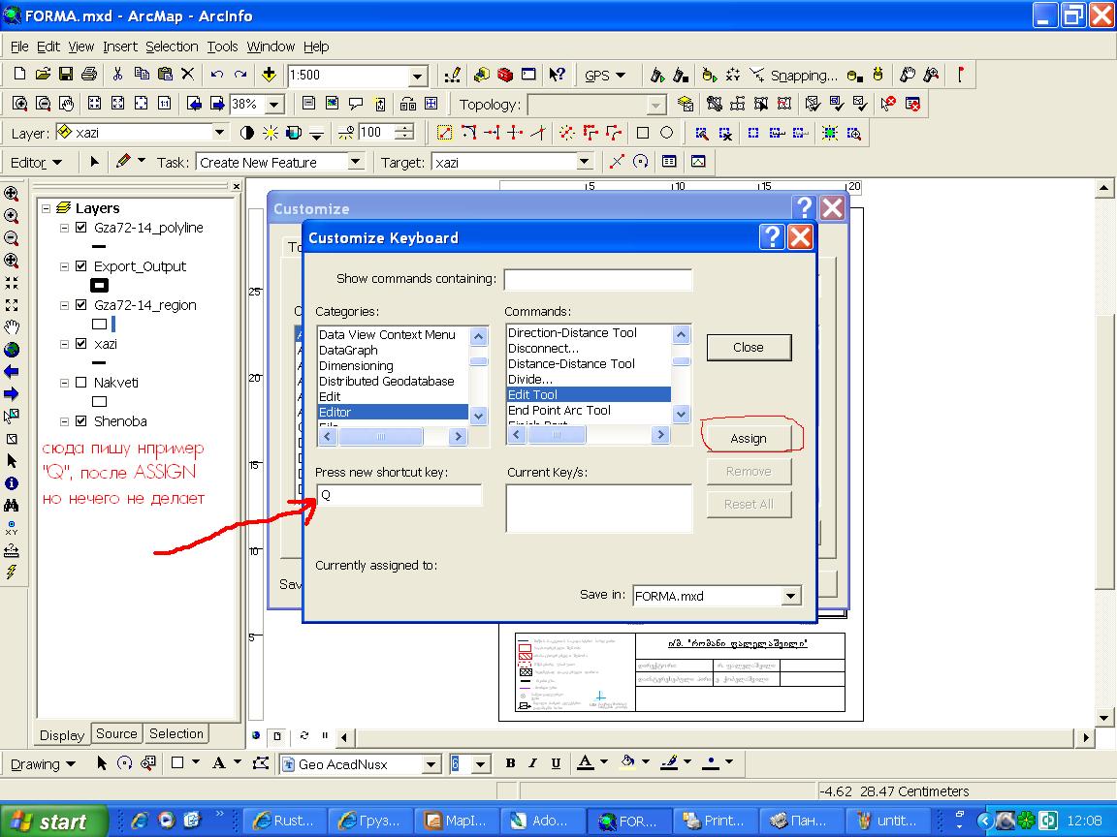This screenshot has width=1117, height=837.
Task: Select the Find binoculars tool
Action: 12,506
